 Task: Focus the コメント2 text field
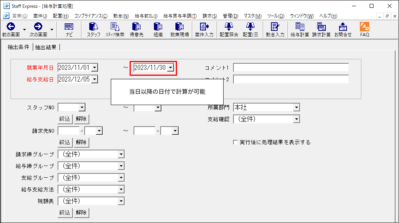pos(291,79)
